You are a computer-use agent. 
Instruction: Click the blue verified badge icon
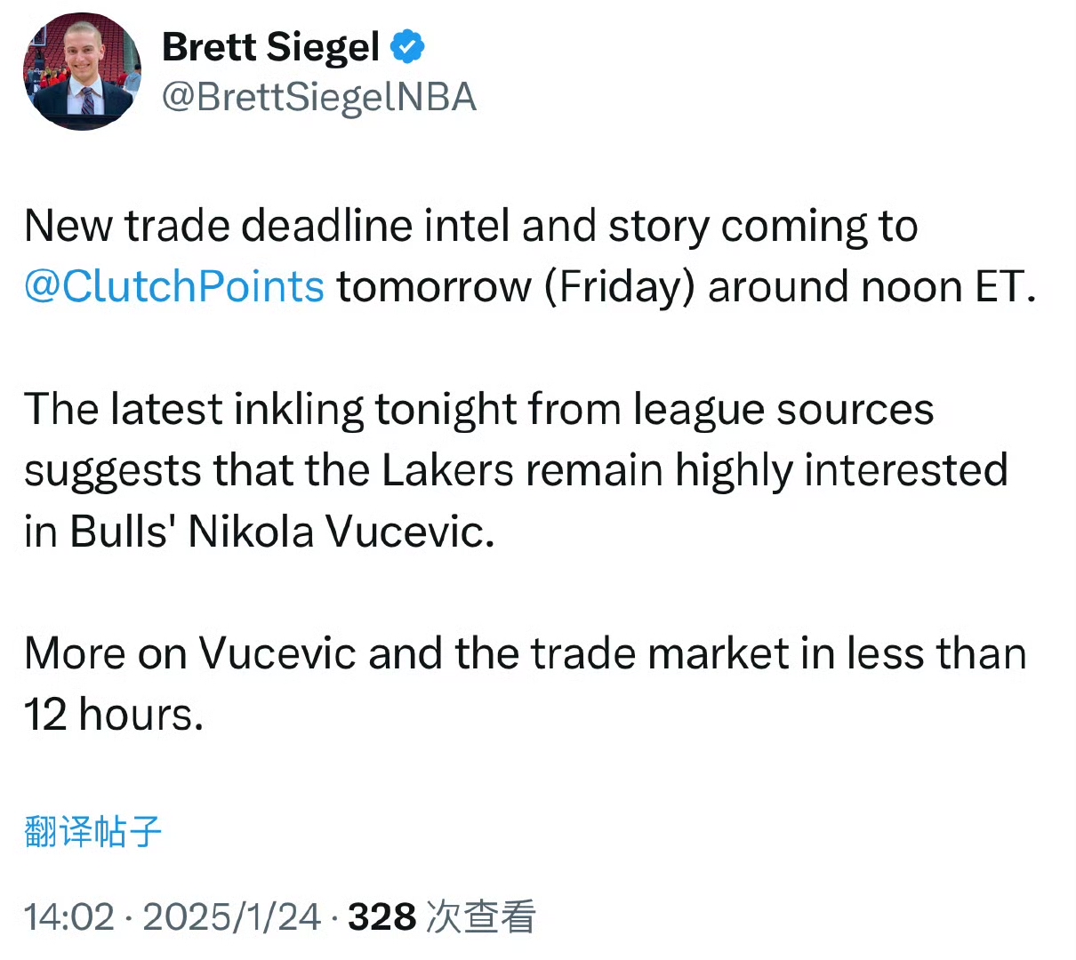click(407, 47)
